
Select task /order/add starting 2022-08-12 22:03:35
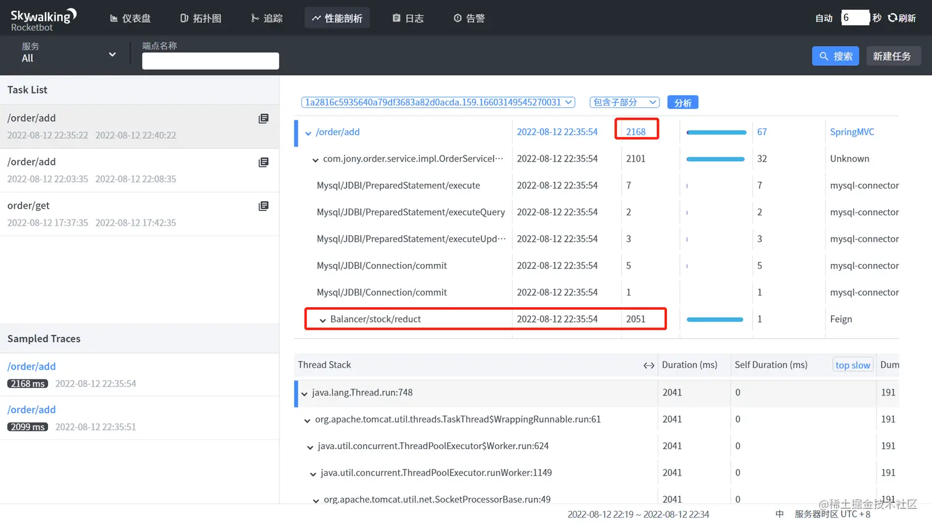[x=139, y=170]
